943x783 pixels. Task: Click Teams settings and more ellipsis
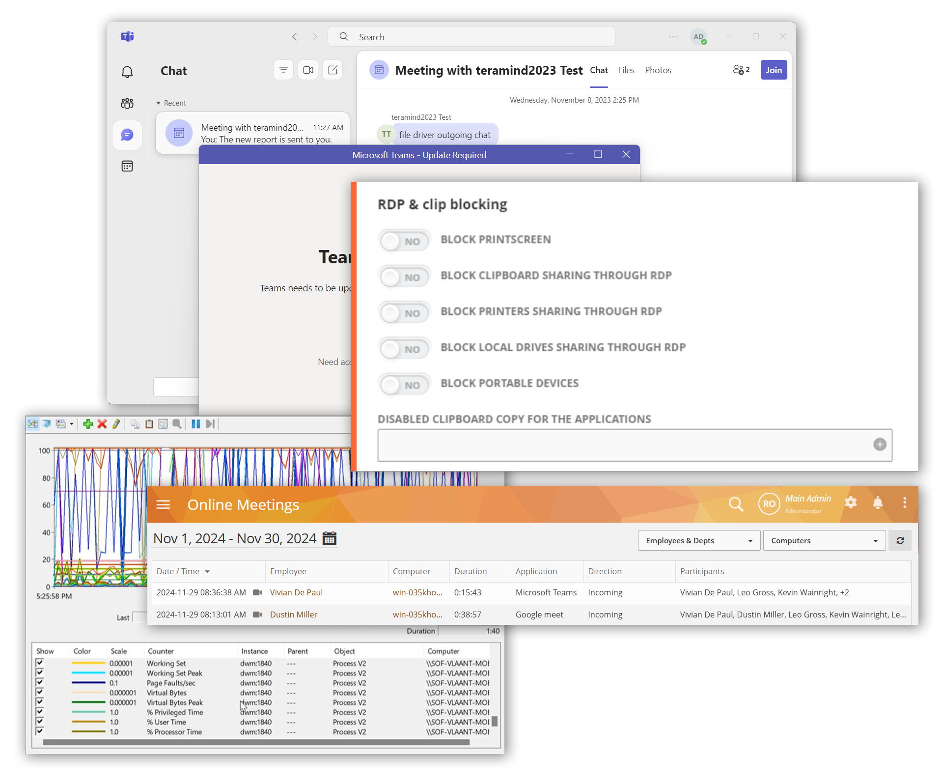click(673, 36)
